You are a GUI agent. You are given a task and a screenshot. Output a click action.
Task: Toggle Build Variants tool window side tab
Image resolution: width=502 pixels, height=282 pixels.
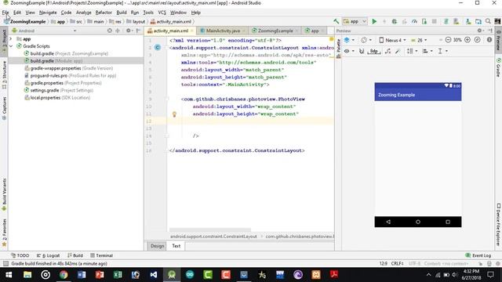tap(4, 194)
